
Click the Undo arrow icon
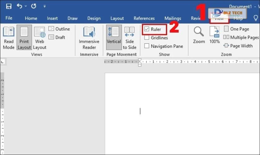tap(19, 6)
